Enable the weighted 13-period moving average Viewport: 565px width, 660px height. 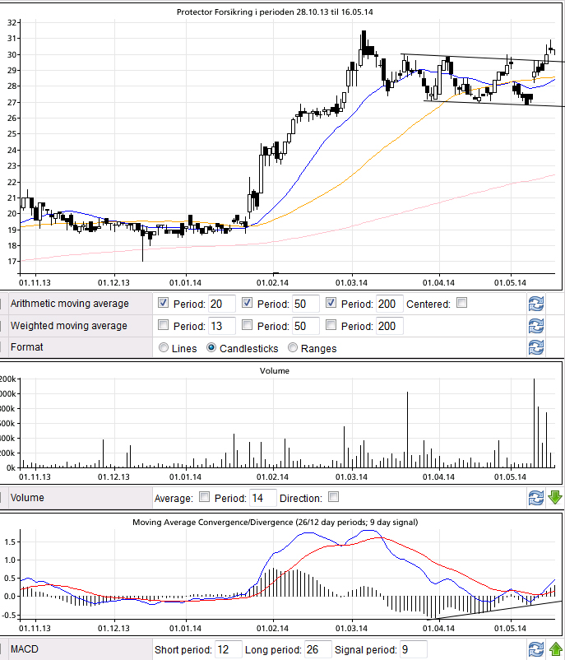click(x=163, y=325)
